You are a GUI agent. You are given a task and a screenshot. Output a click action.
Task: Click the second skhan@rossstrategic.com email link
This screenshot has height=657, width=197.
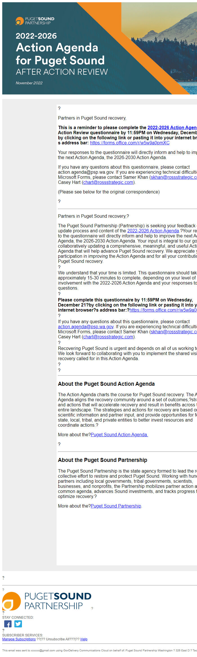click(174, 332)
